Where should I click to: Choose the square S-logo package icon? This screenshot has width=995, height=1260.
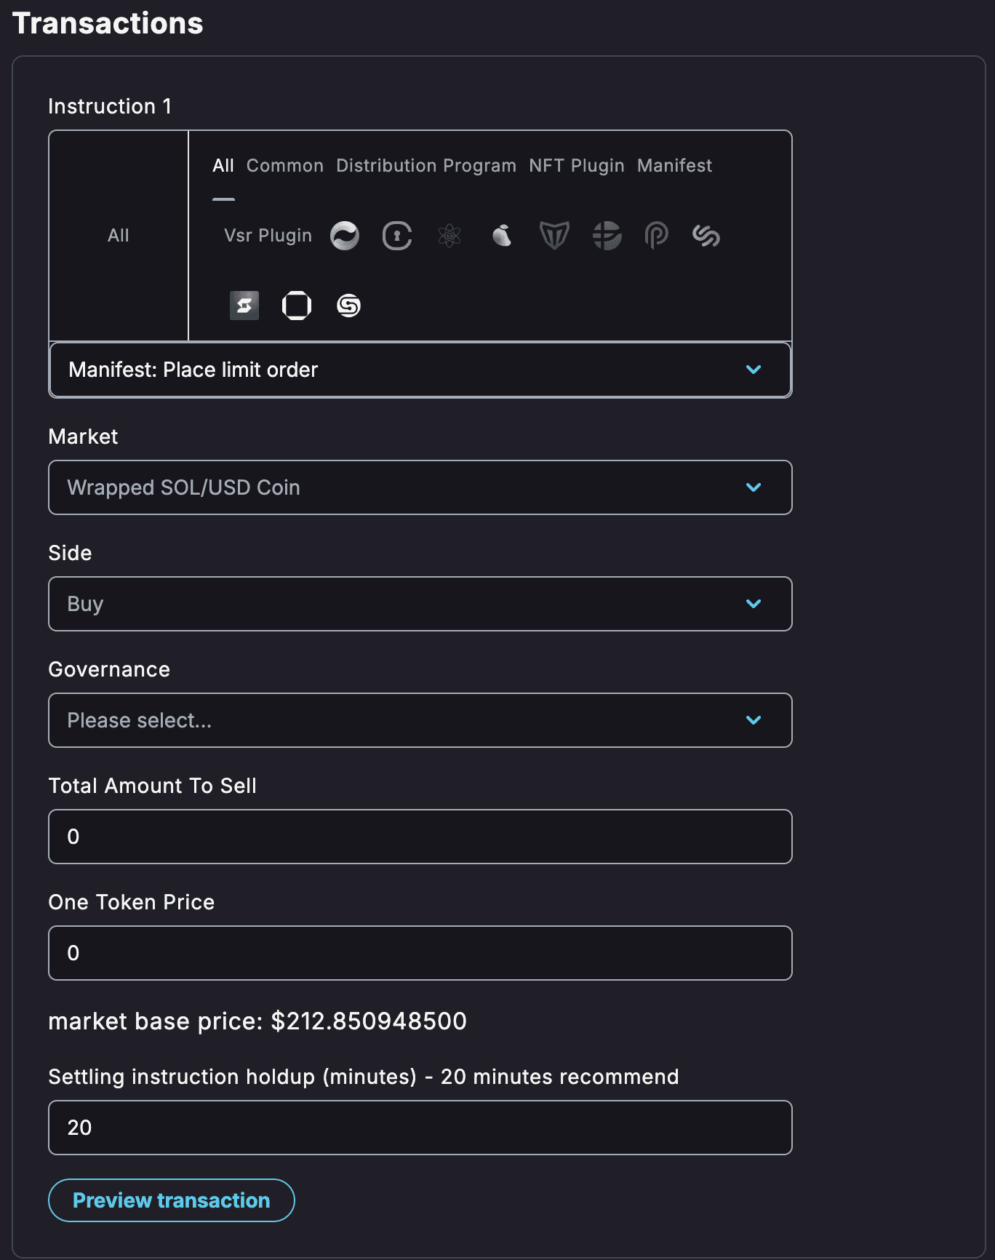tap(244, 306)
